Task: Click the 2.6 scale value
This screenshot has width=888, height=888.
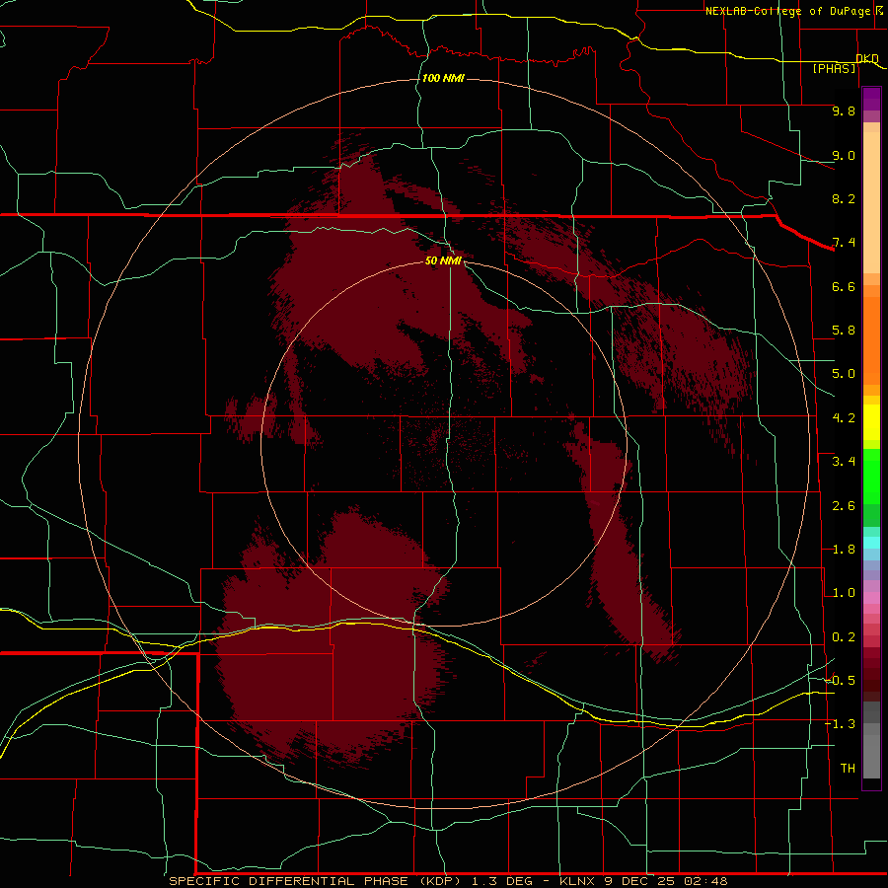Action: (x=844, y=506)
